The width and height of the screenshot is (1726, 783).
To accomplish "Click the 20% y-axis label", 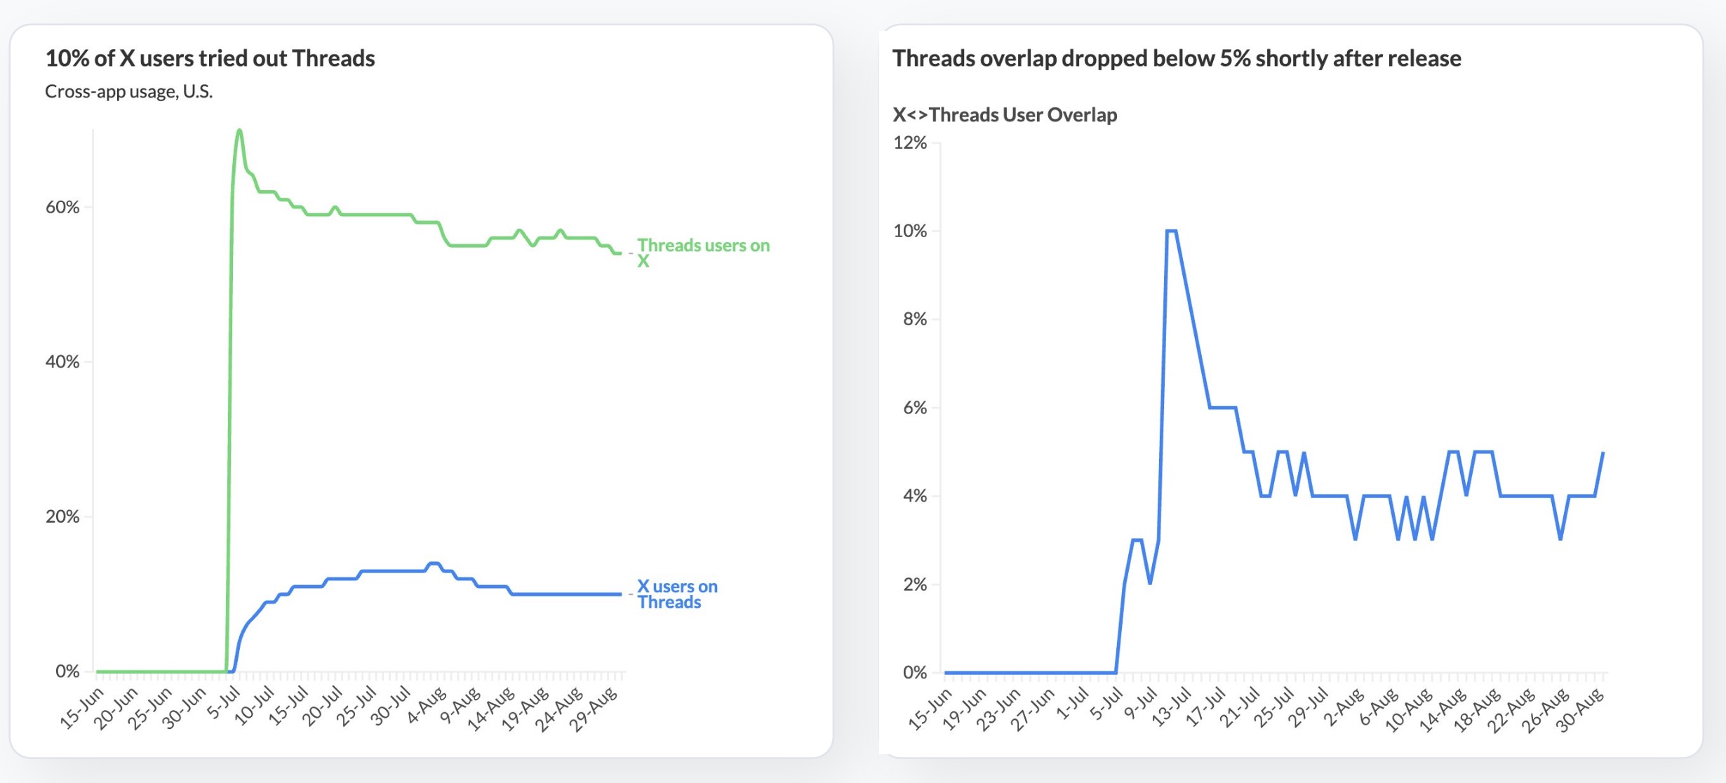I will tap(62, 517).
